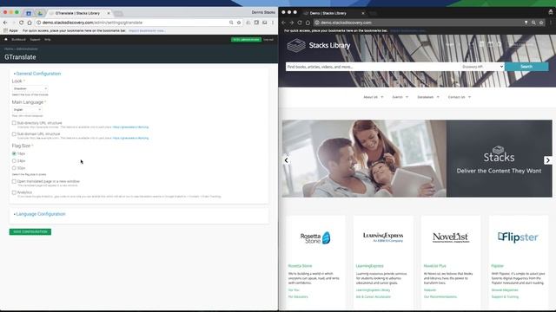Click the Find books search field
The image size is (556, 312).
click(x=373, y=67)
